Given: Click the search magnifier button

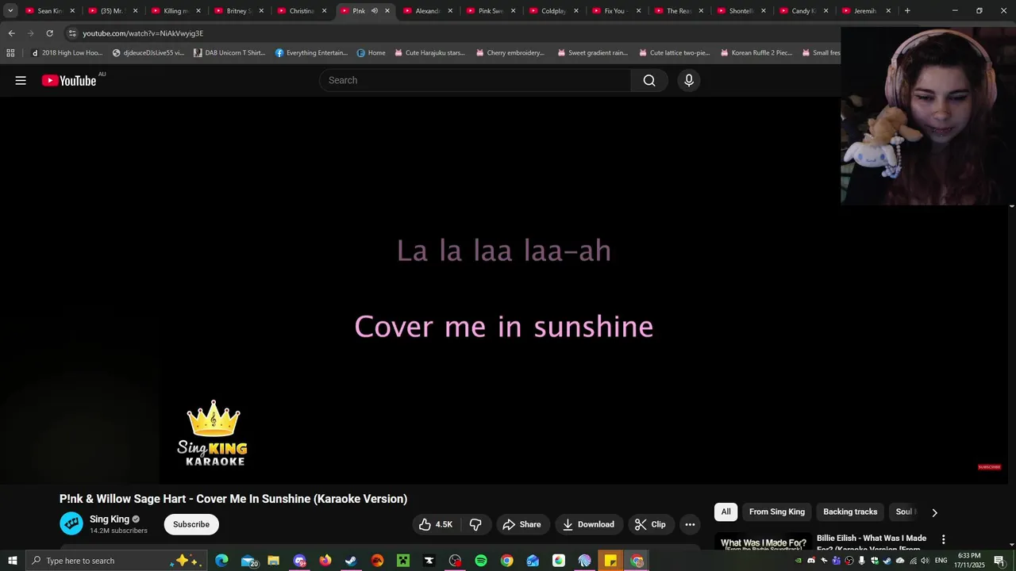Looking at the screenshot, I should (x=649, y=80).
